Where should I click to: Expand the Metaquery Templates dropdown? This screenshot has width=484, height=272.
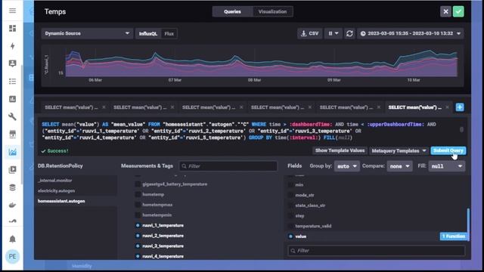click(399, 151)
